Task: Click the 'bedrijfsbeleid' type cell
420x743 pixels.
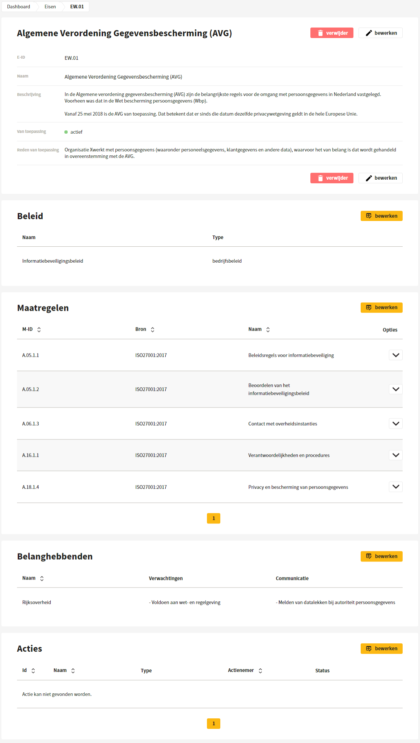Action: (227, 261)
